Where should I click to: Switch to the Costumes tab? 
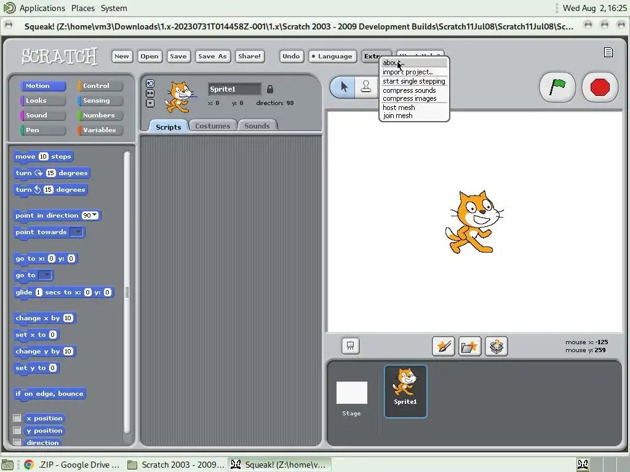pyautogui.click(x=212, y=125)
